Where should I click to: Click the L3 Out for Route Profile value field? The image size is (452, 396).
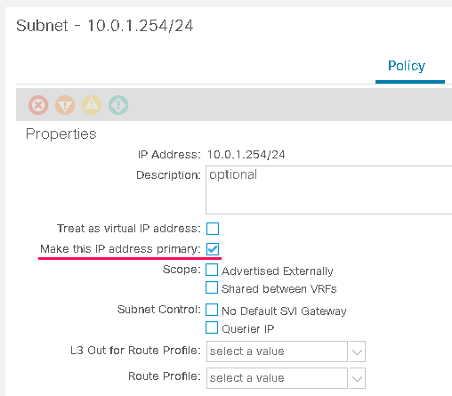click(277, 352)
